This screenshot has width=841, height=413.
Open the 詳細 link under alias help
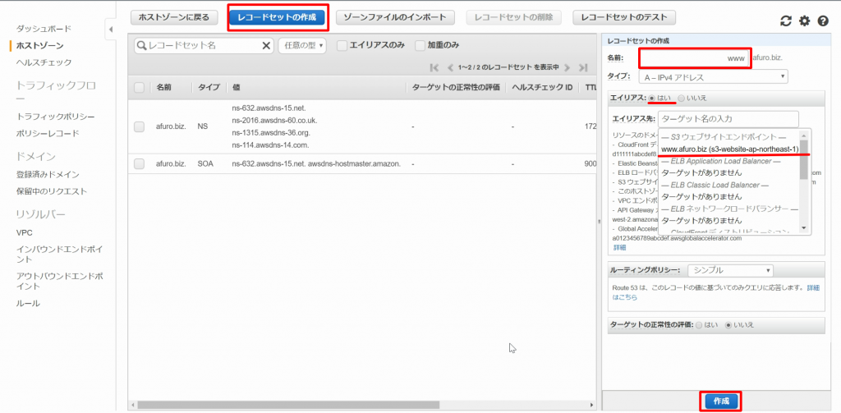point(619,247)
